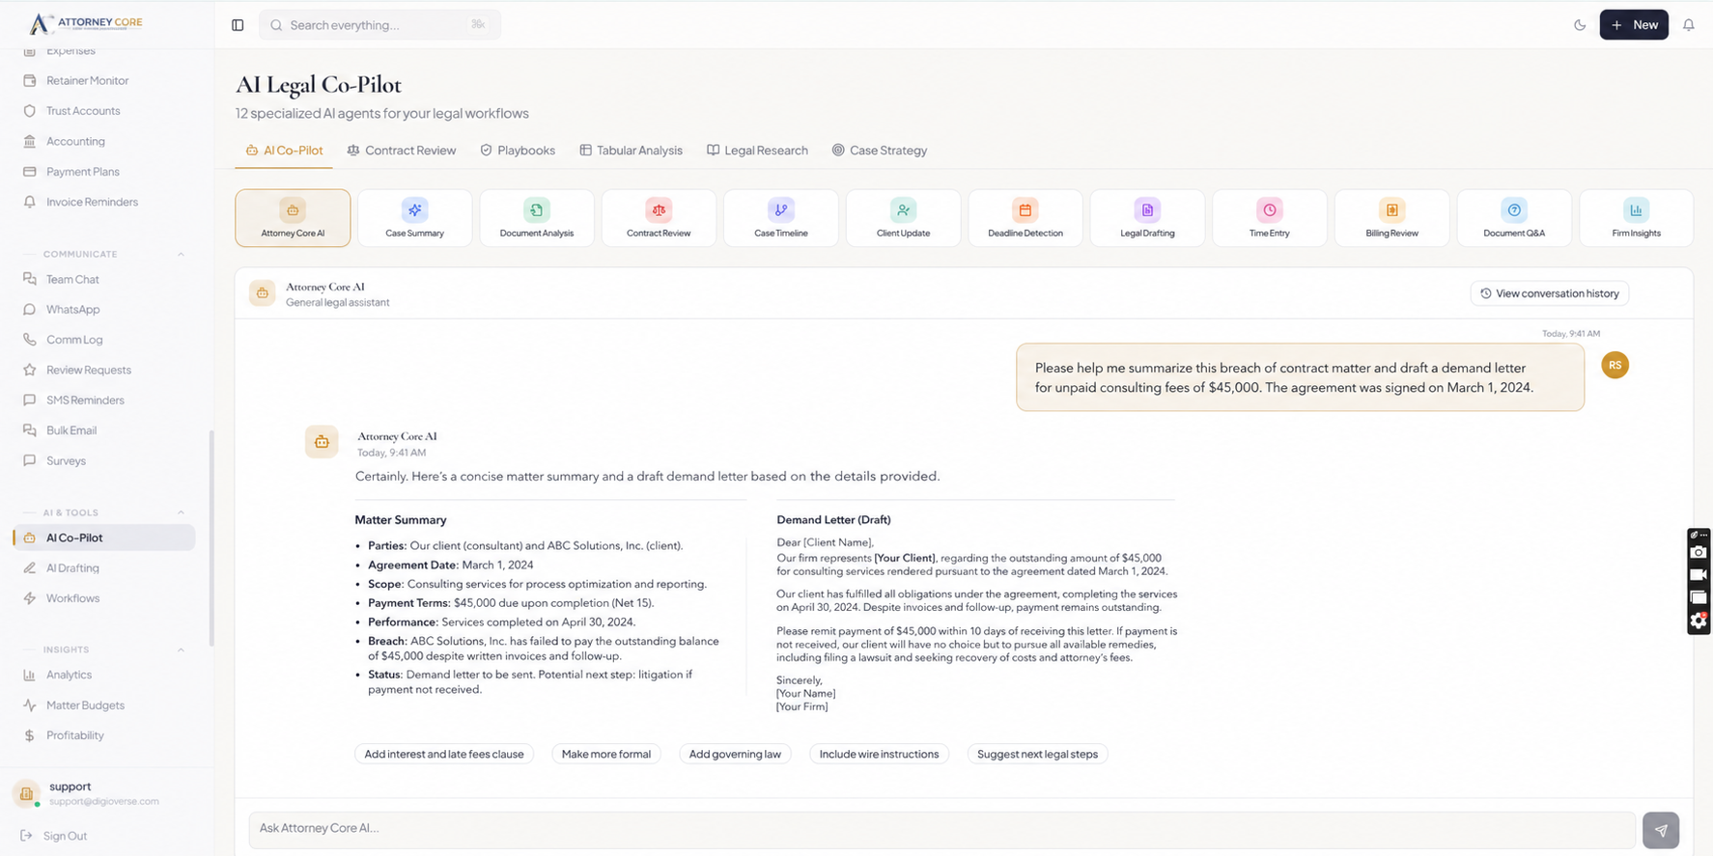Select the Case Summary agent

pos(414,218)
